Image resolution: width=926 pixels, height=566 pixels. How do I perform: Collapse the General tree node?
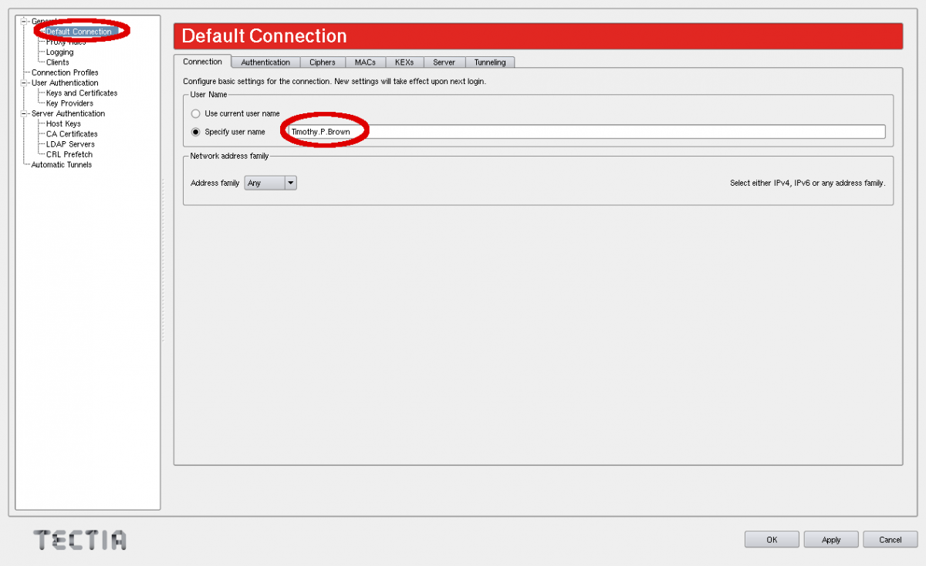click(24, 21)
